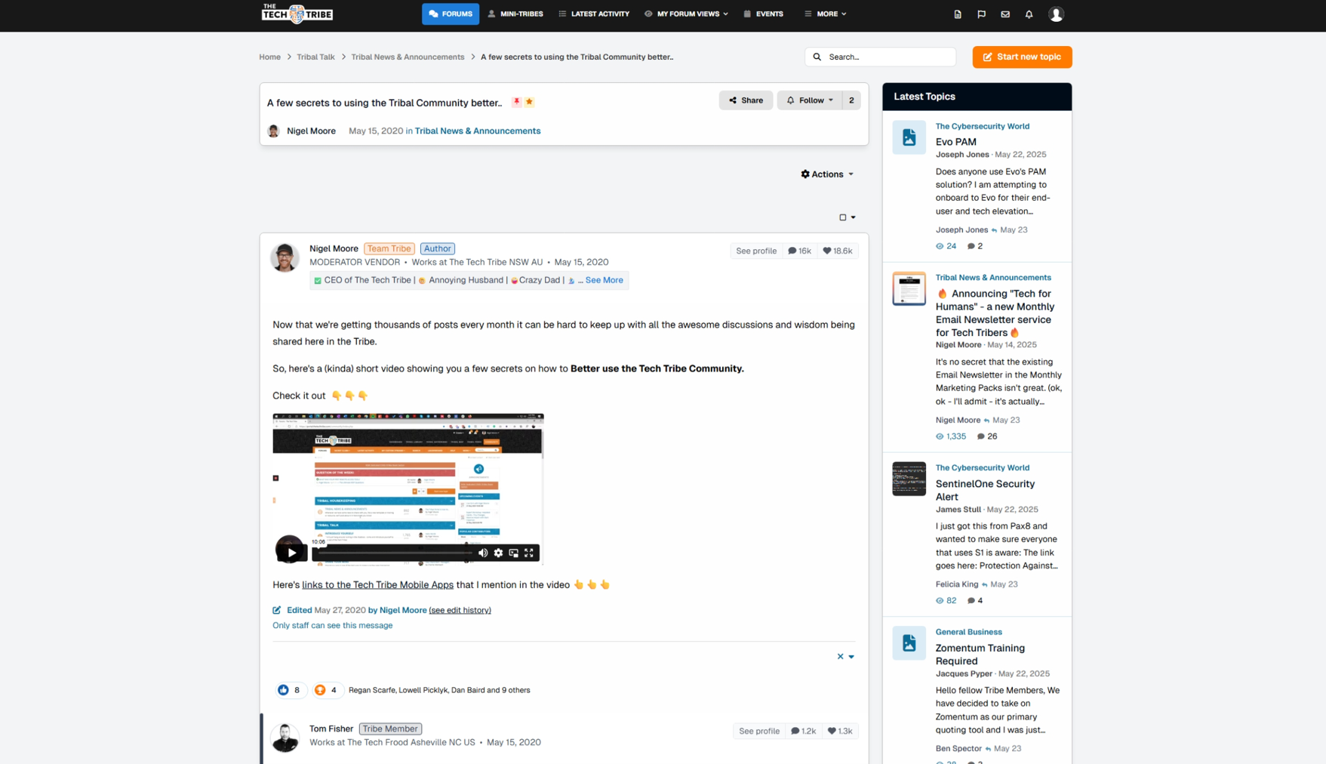Click the search magnifier icon
The height and width of the screenshot is (764, 1326).
[817, 57]
